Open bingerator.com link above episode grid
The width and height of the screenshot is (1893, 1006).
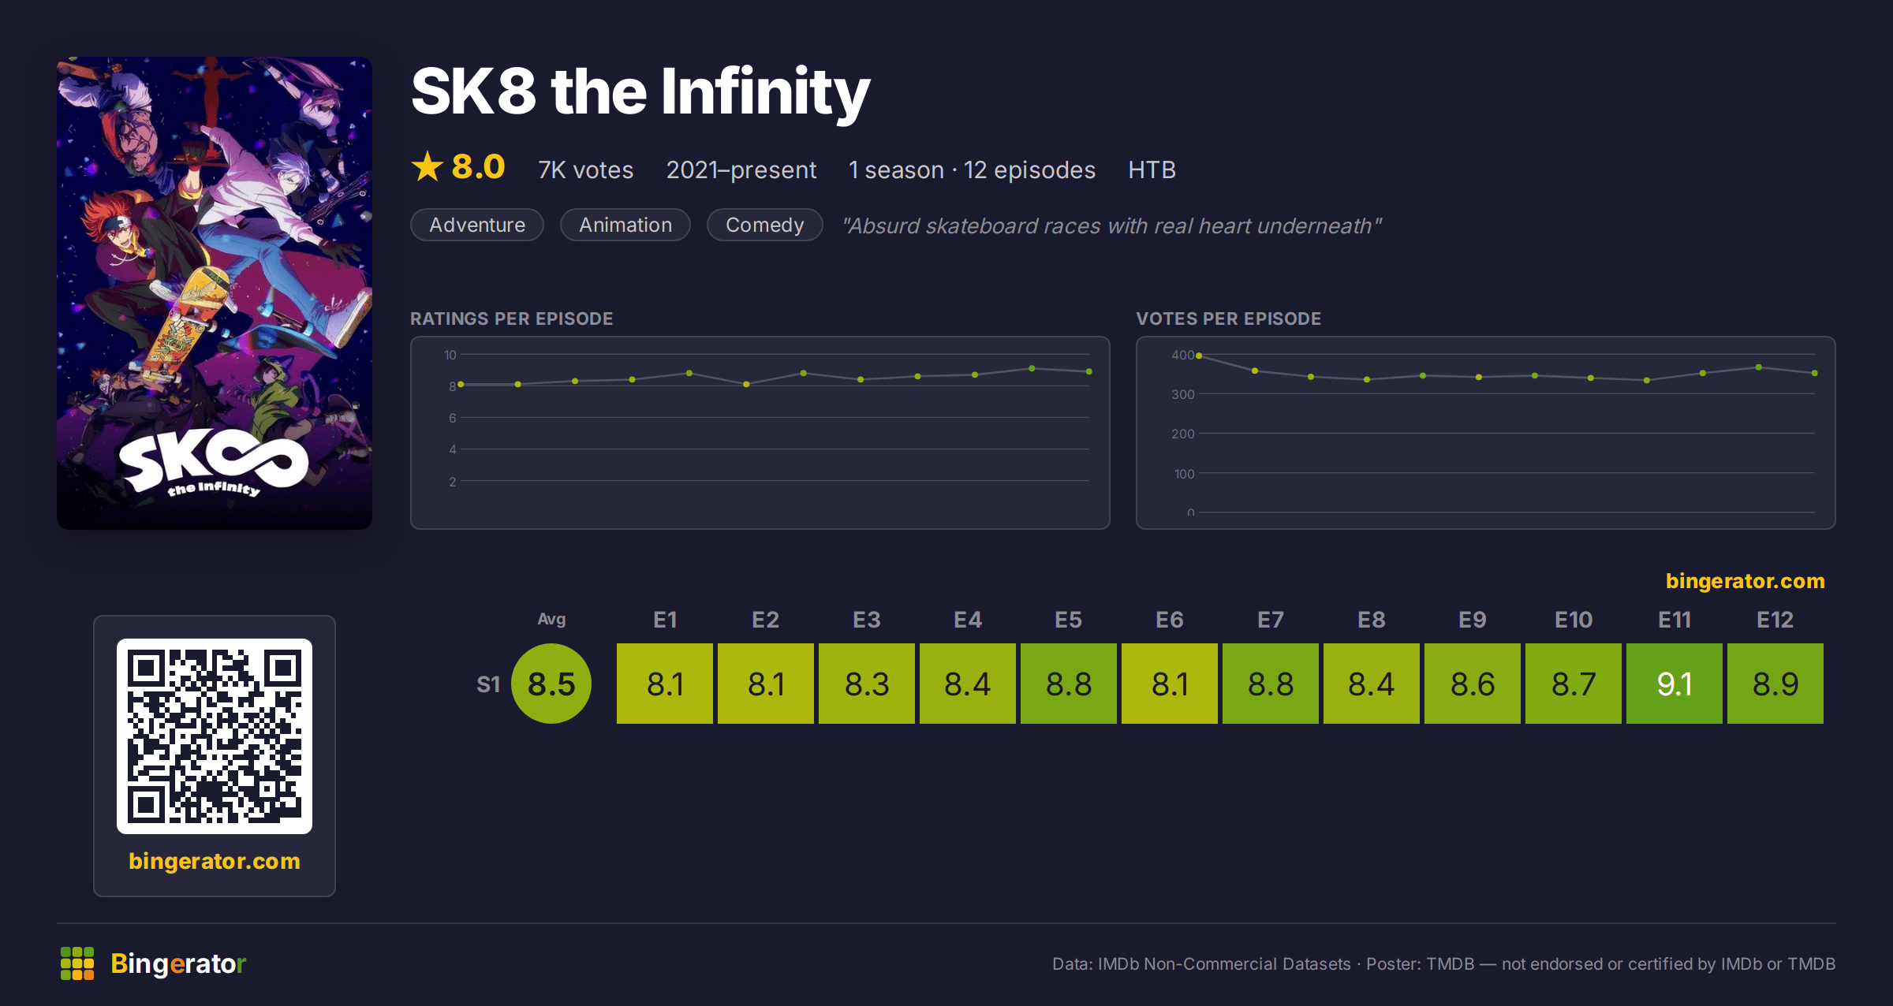(1745, 581)
